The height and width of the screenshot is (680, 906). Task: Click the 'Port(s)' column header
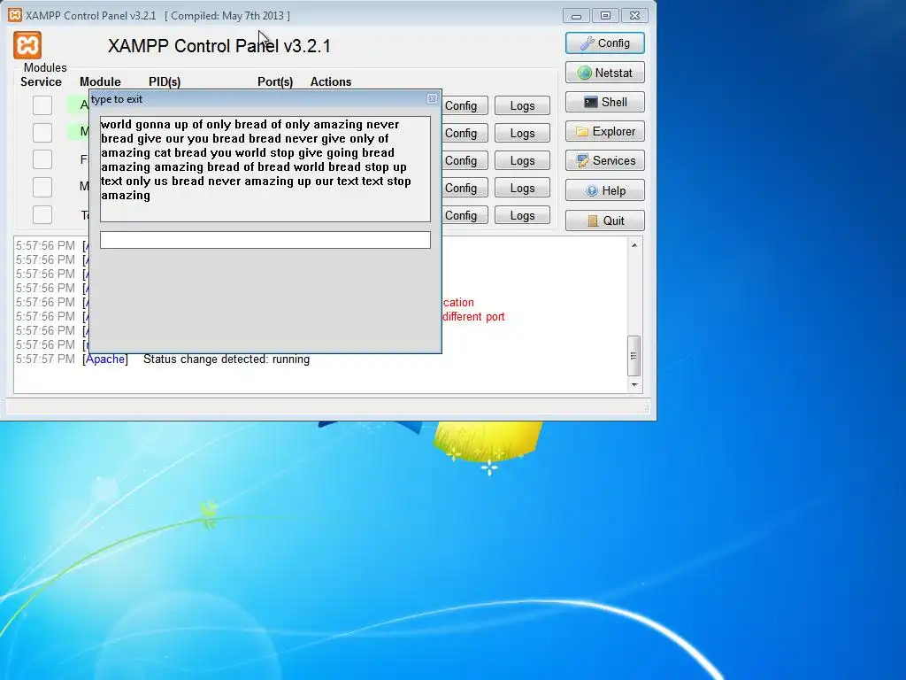(275, 81)
